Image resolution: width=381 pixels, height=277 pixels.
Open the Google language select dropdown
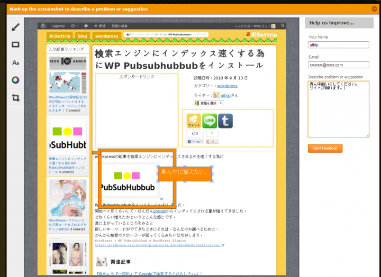(208, 104)
